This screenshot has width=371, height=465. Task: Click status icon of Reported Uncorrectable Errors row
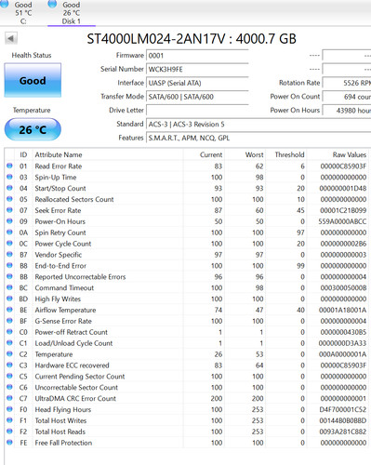9,276
